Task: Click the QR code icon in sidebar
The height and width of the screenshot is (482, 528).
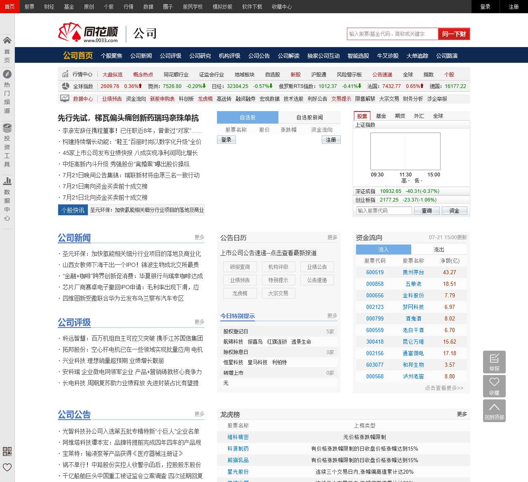Action: tap(7, 451)
